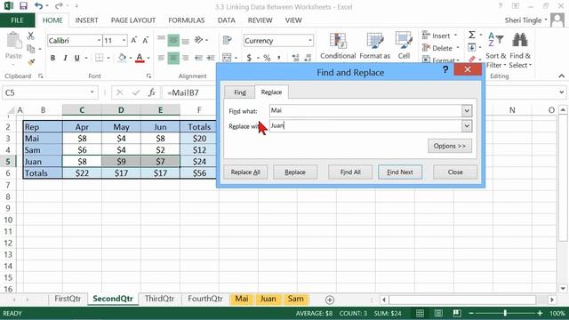Open Cell Styles gallery
The width and height of the screenshot is (569, 320).
pos(404,45)
